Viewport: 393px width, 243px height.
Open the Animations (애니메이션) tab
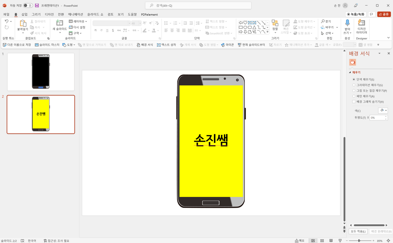[x=75, y=14]
